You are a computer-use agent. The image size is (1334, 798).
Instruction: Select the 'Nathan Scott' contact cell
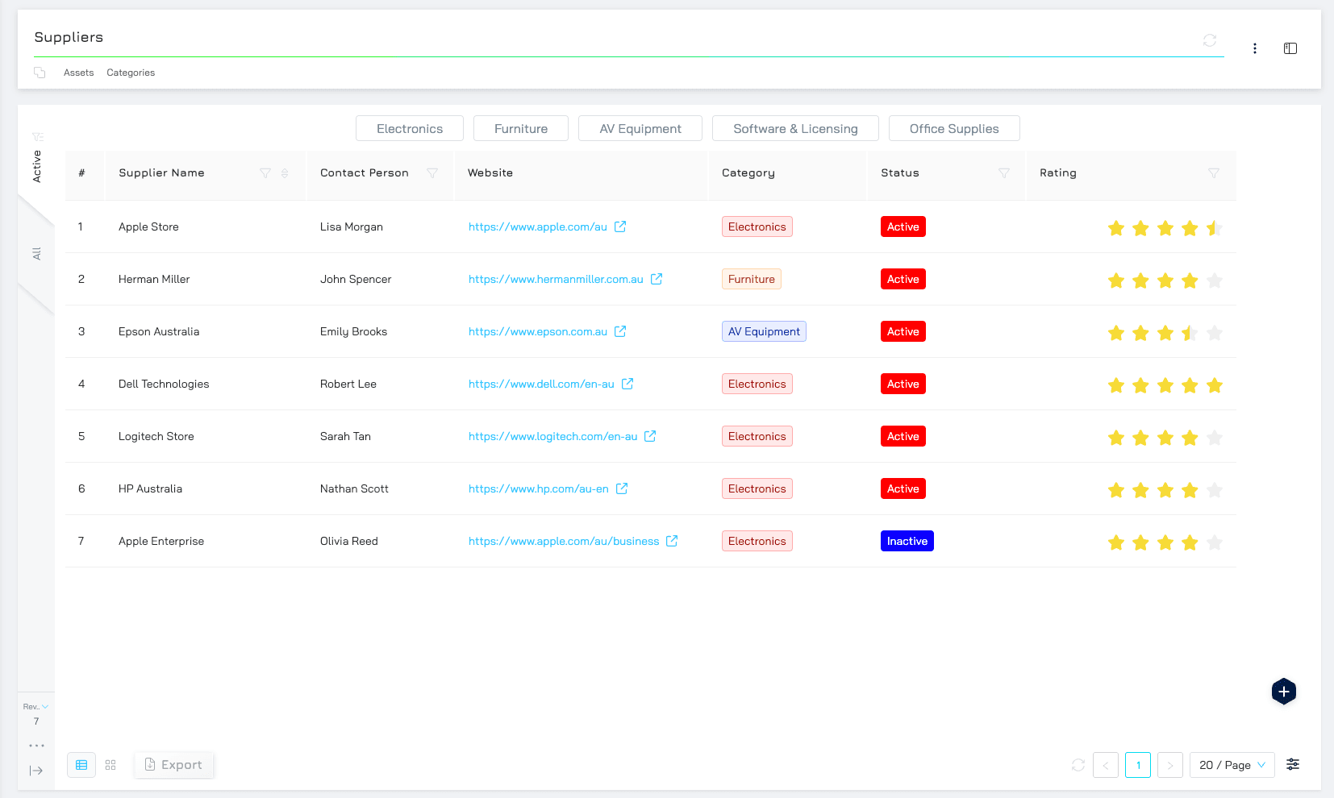[x=354, y=488]
